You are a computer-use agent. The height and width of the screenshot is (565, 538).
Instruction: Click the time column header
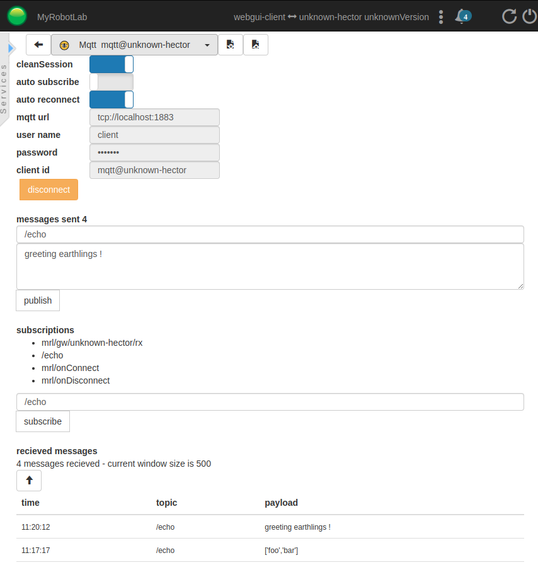(30, 503)
